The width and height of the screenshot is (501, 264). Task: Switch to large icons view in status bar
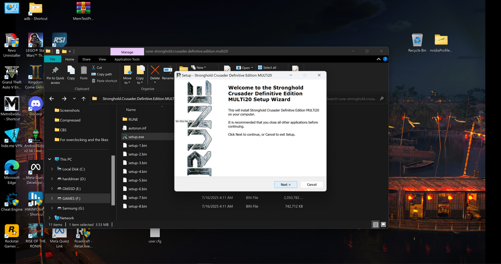[x=383, y=225]
